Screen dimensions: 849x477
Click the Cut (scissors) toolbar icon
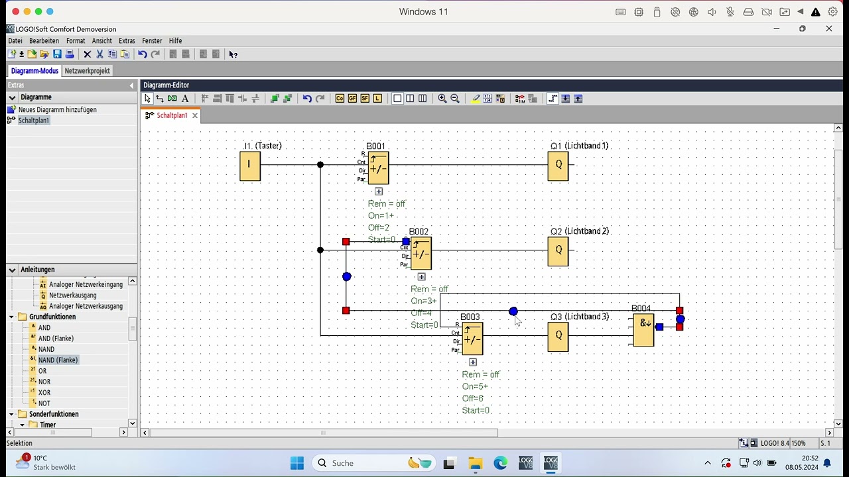pos(99,54)
